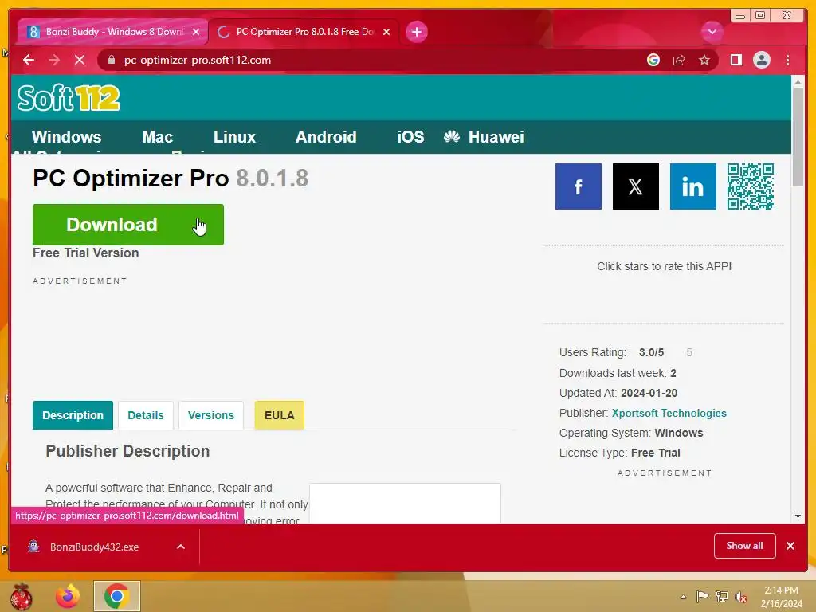
Task: Click the Users Rating 3.0/5 value
Action: coord(651,352)
